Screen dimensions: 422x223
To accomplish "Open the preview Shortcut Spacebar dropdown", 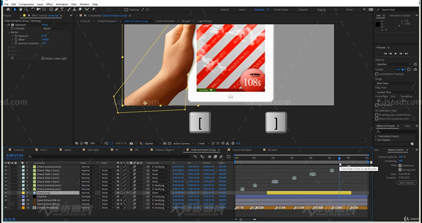I will 394,64.
